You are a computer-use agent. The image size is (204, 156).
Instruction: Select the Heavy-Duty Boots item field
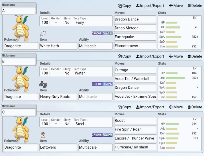tap(58, 97)
